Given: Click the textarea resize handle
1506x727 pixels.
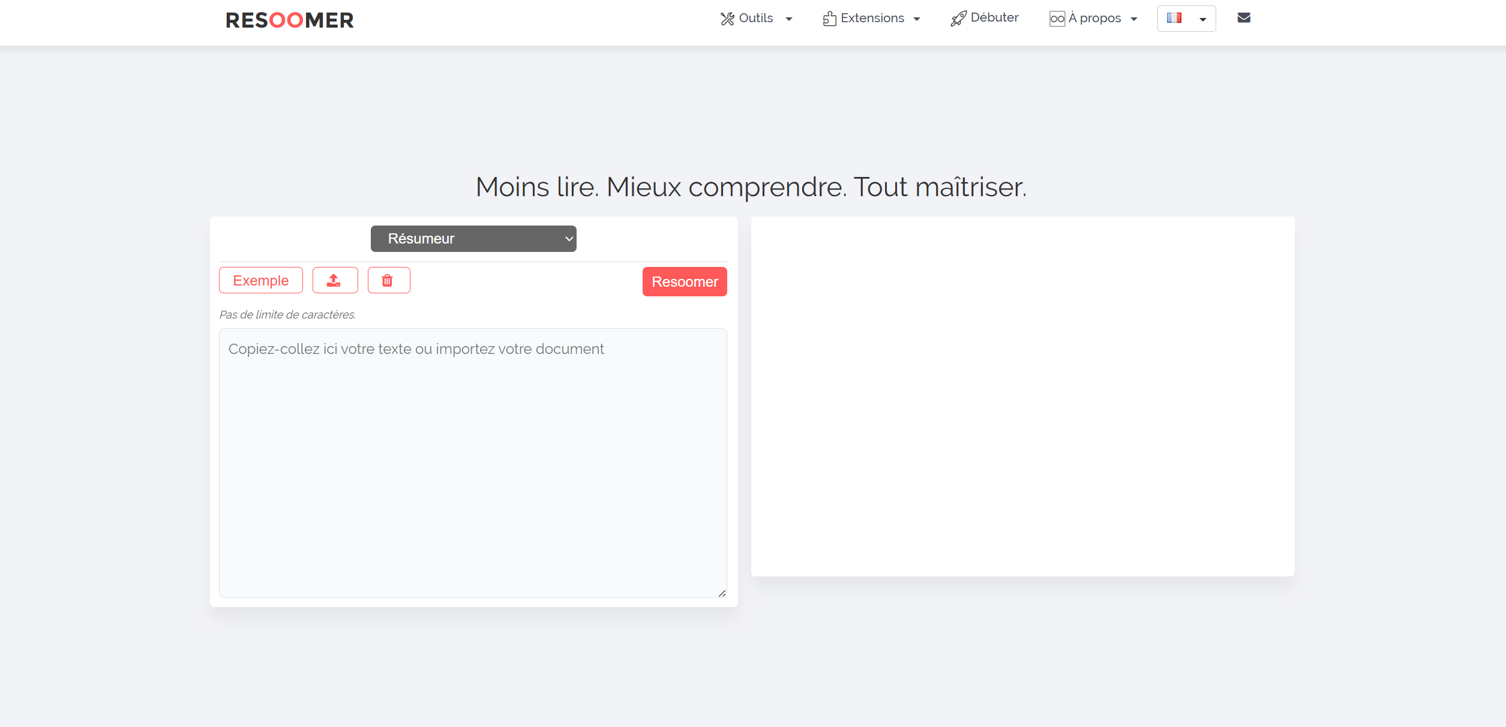Looking at the screenshot, I should [722, 593].
